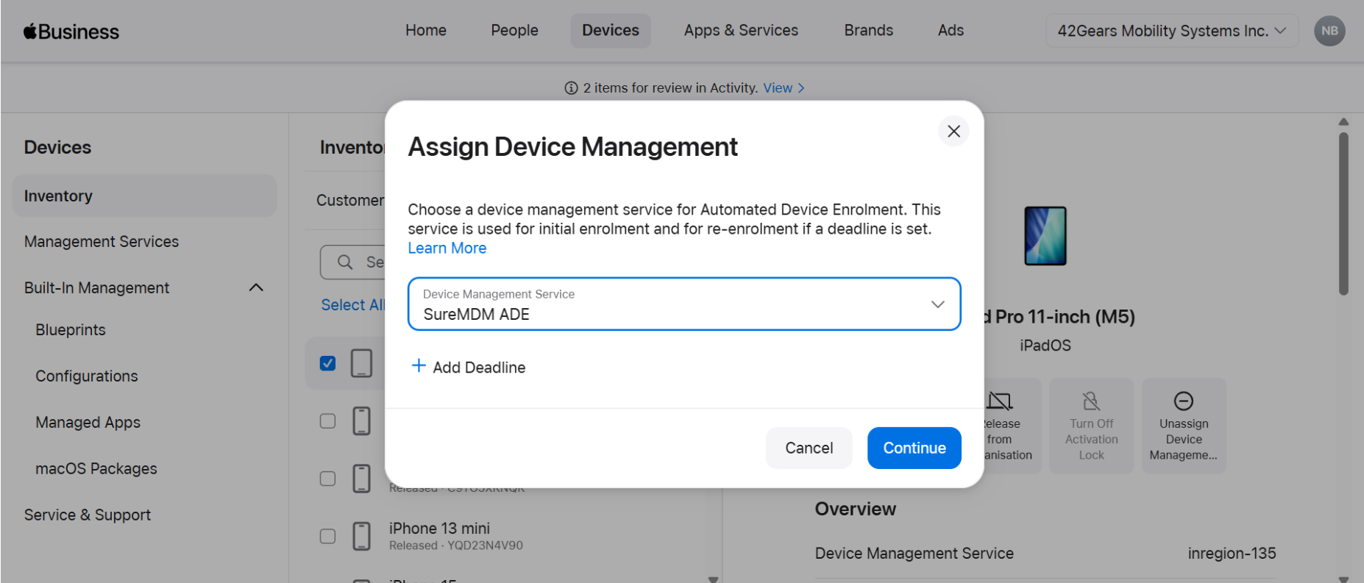This screenshot has height=583, width=1364.
Task: Open Management Services in the sidebar
Action: (x=102, y=242)
